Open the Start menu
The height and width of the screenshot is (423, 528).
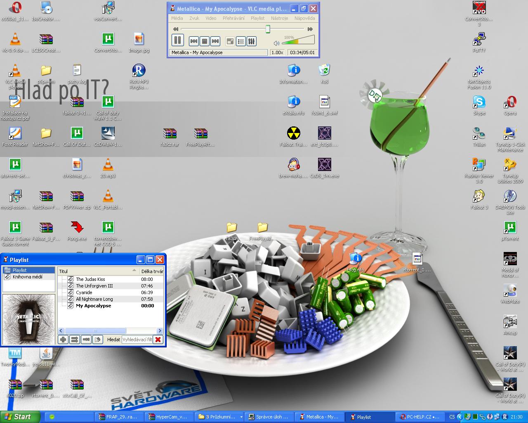coord(20,417)
